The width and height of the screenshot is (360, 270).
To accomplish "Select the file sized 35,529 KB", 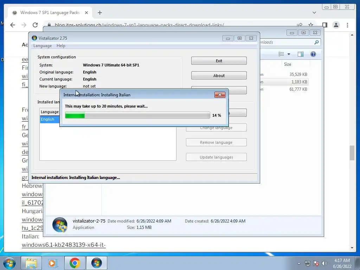I will point(284,75).
